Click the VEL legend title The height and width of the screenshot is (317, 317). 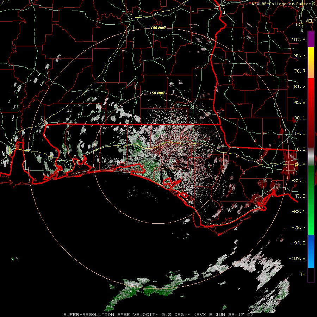[x=310, y=21]
